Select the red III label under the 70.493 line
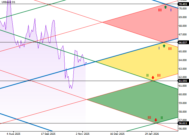Image resolution: width=189 pixels, height=135 pixels. pyautogui.click(x=160, y=10)
